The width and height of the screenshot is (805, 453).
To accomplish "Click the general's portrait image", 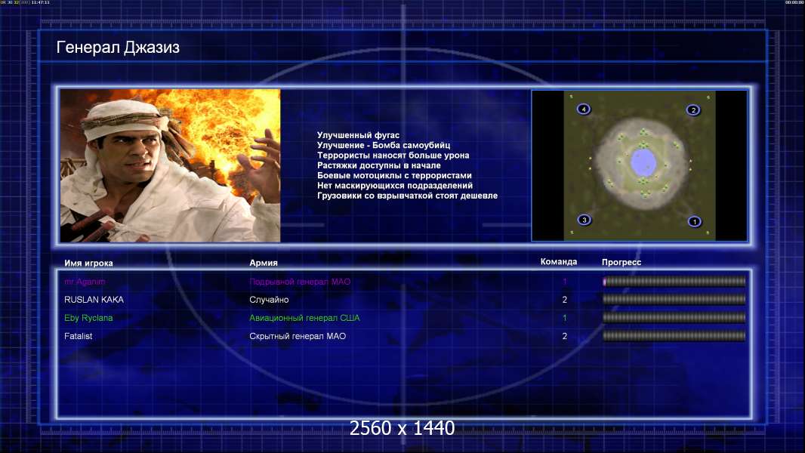I will coord(171,165).
